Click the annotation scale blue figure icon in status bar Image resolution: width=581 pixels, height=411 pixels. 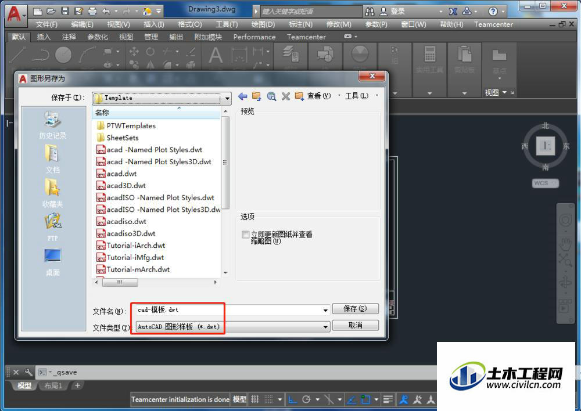pos(404,399)
